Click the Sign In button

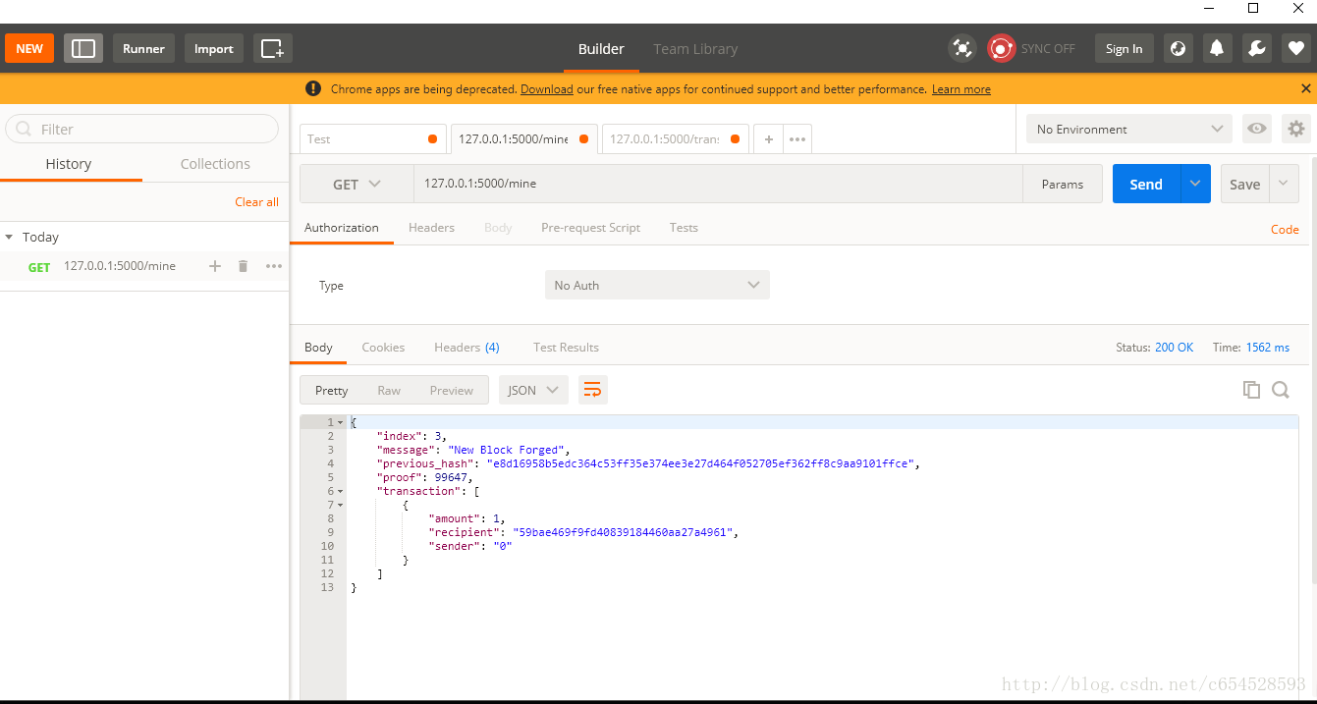1124,48
